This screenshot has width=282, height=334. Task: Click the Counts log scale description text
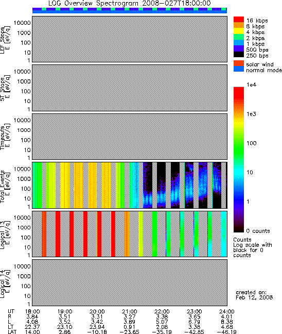tap(253, 247)
